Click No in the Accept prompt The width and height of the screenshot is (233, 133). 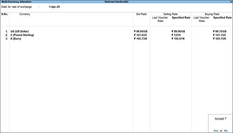pos(226,131)
